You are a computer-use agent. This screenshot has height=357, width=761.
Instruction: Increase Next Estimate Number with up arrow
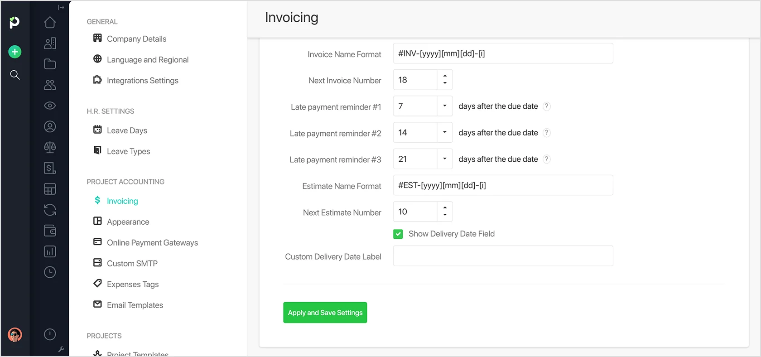[x=445, y=208]
